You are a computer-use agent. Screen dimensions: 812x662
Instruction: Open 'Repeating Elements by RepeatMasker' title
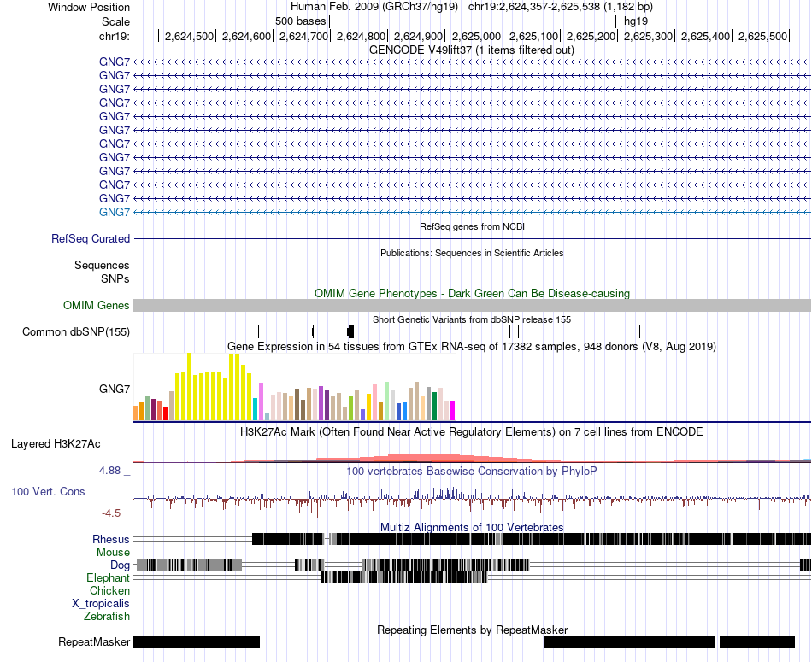(473, 630)
